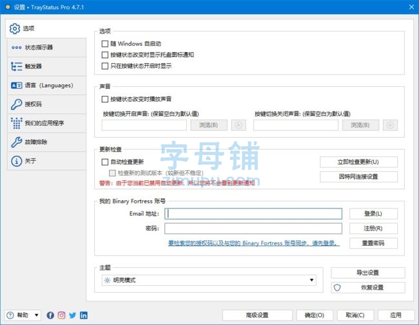Confirm with 确定(O) button
Image resolution: width=419 pixels, height=325 pixels.
315,315
